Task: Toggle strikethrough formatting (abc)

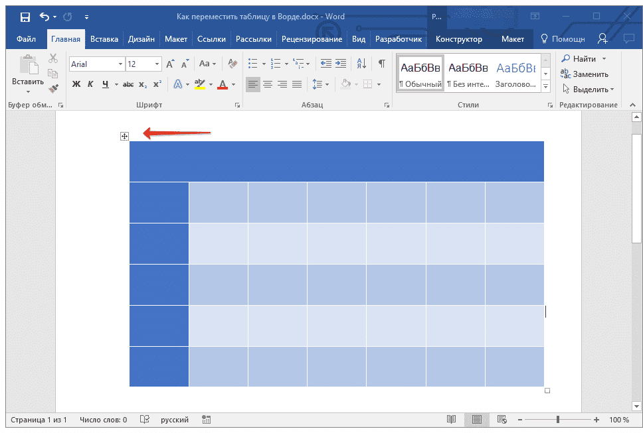Action: pyautogui.click(x=128, y=84)
